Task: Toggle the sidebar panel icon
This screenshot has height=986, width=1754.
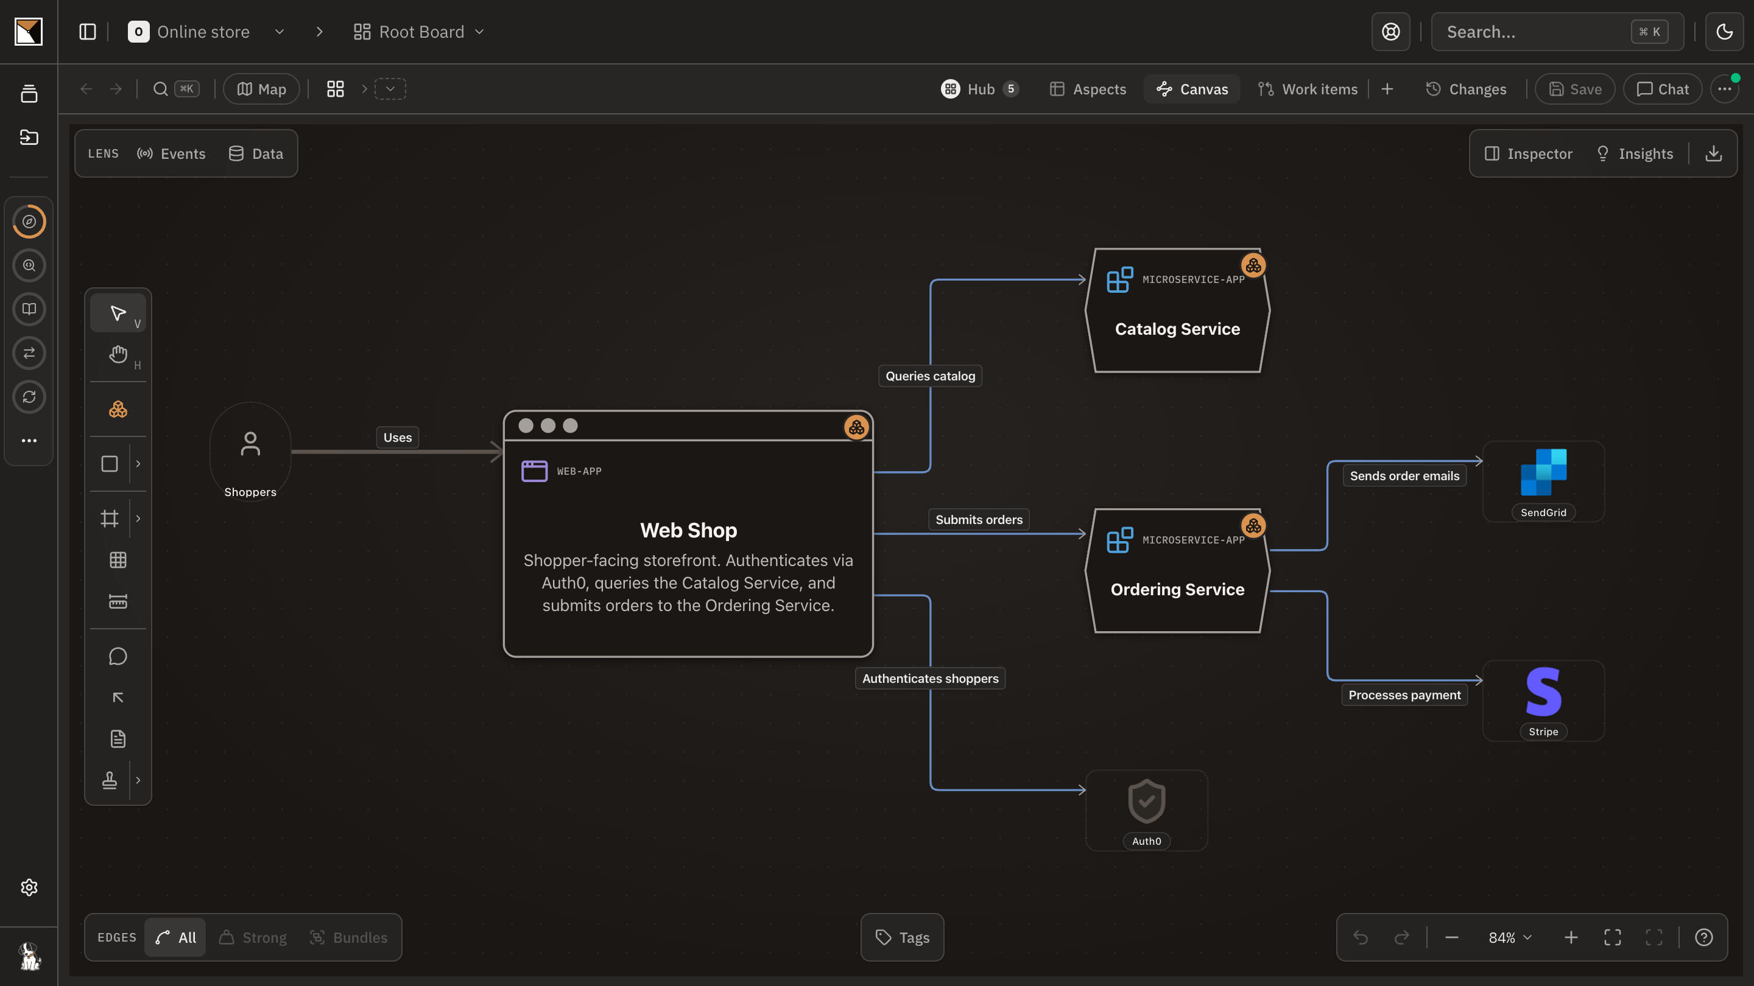Action: tap(87, 31)
